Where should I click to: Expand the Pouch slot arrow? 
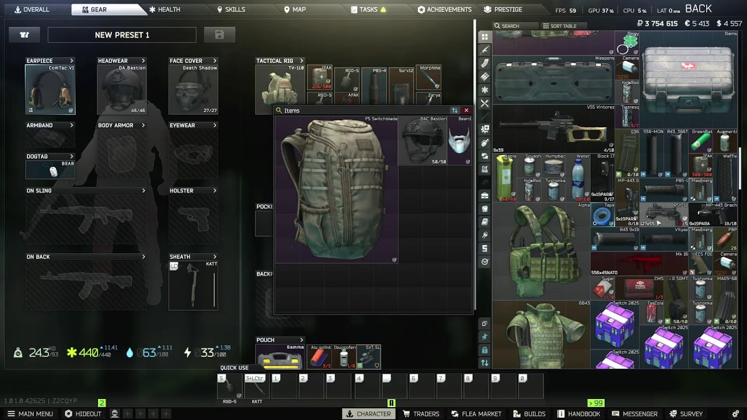coord(302,340)
